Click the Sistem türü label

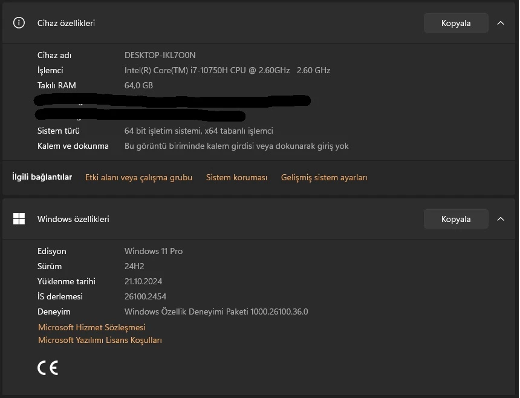[x=59, y=131]
